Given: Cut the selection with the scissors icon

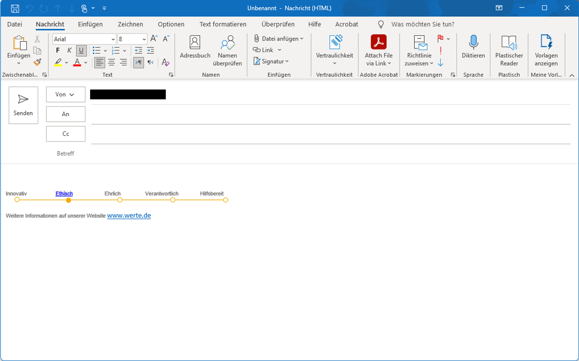Looking at the screenshot, I should [37, 39].
